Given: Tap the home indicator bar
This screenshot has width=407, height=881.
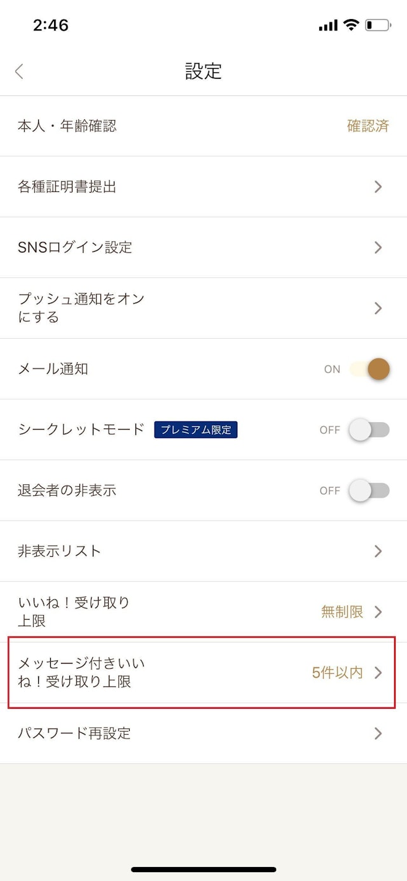Looking at the screenshot, I should click(x=203, y=869).
